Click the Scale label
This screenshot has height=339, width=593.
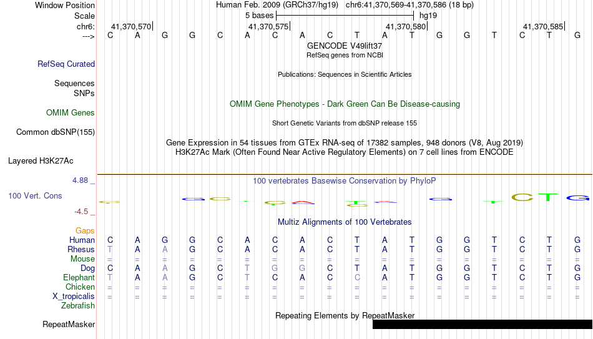click(84, 16)
